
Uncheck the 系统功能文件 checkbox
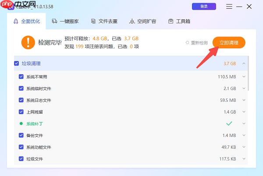[x=21, y=147]
